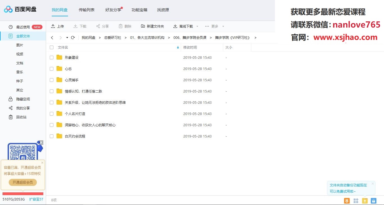Open the 形象建设 folder icon
This screenshot has width=384, height=205.
pos(59,57)
